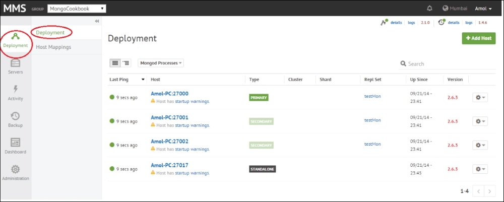This screenshot has height=202, width=504.
Task: Click warning icon under Amol-PC:27017
Action: pos(153,172)
